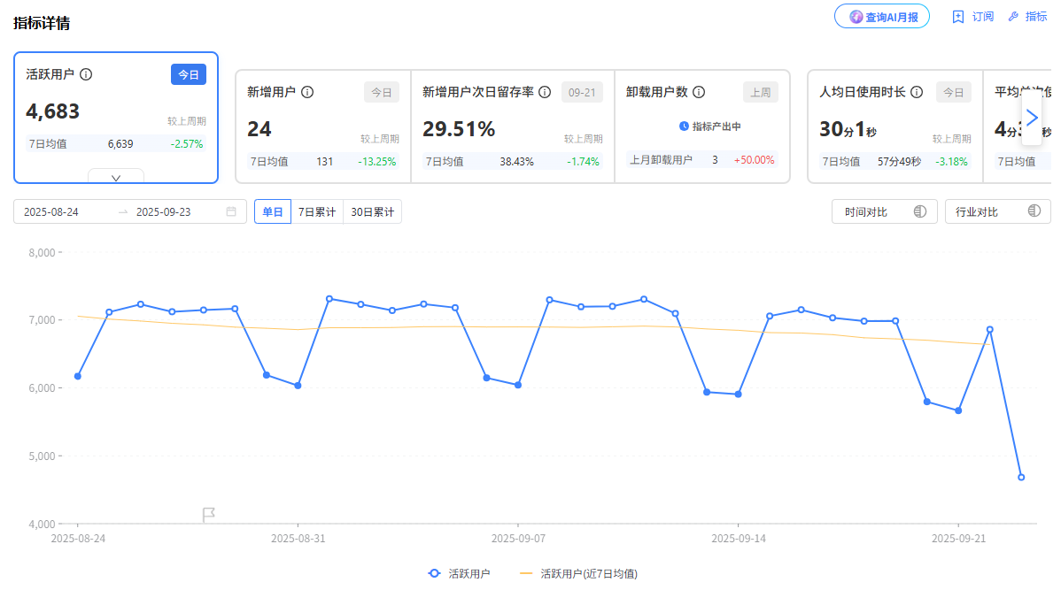Click the 8,000 y-axis label
The width and height of the screenshot is (1061, 590).
click(42, 253)
